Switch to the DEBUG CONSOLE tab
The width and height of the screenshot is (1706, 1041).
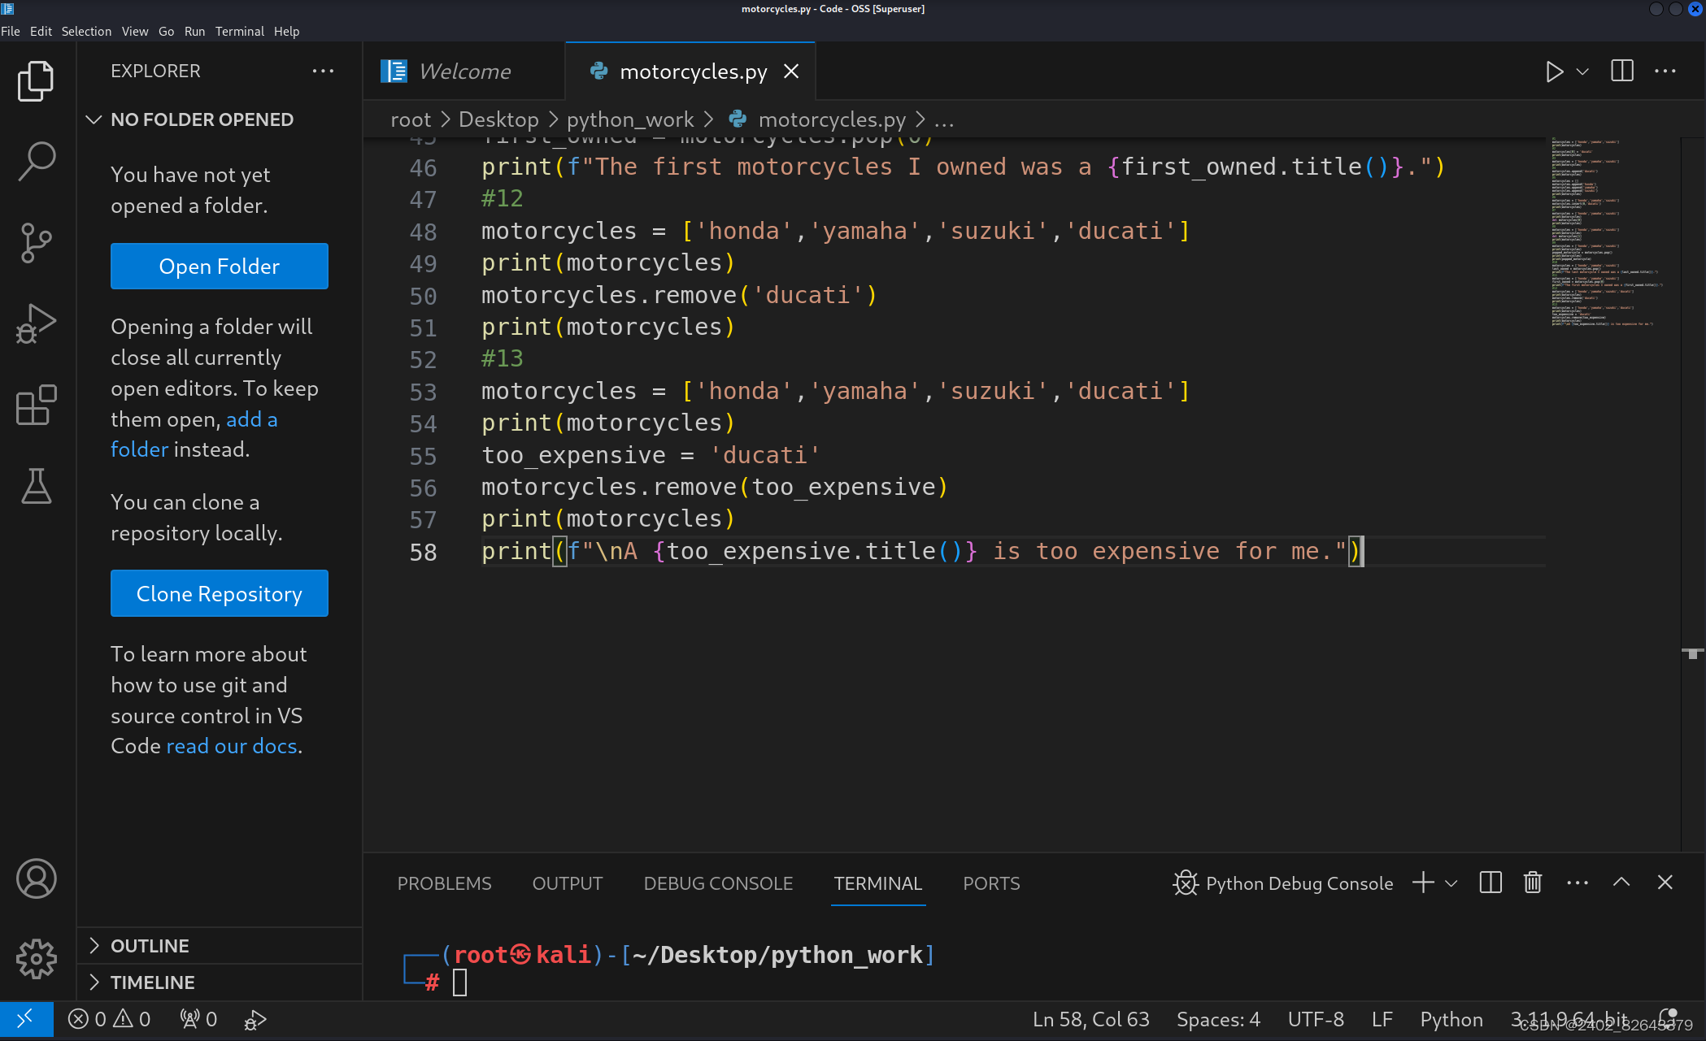point(718,883)
